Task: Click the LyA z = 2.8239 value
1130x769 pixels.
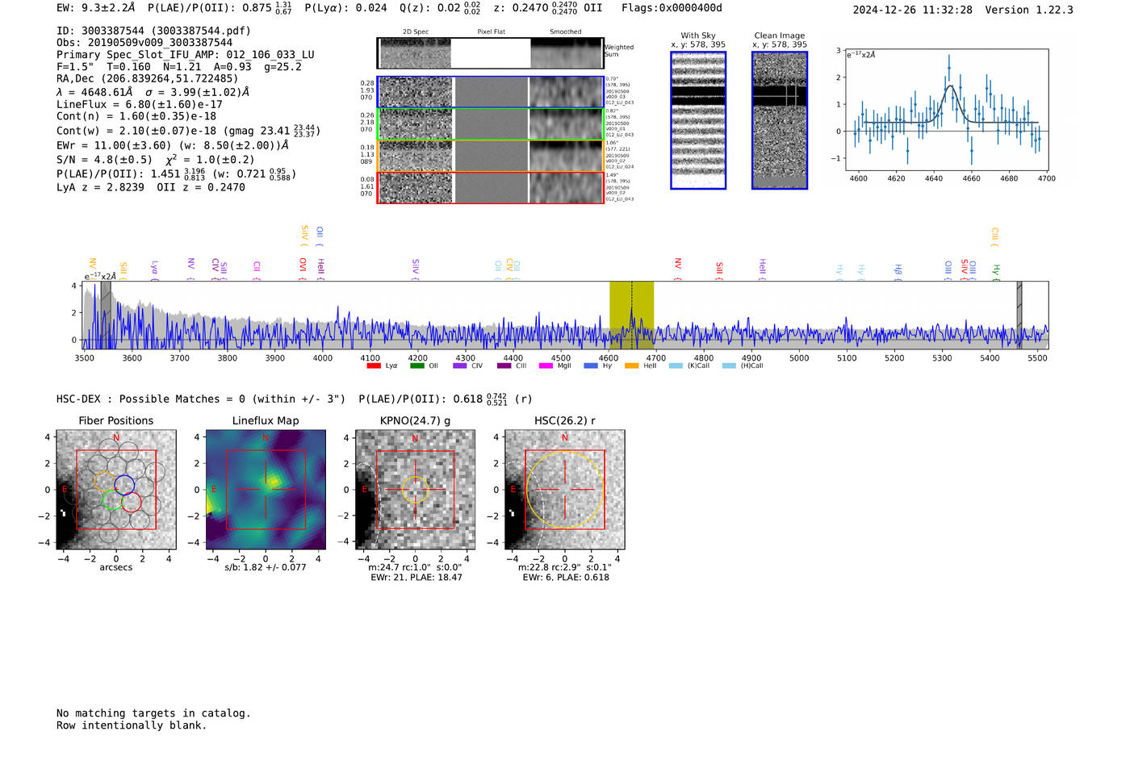Action: click(100, 187)
